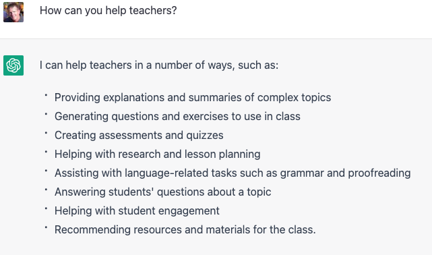The height and width of the screenshot is (255, 432).
Task: Click the 'I can help teachers' intro sentence
Action: [159, 65]
